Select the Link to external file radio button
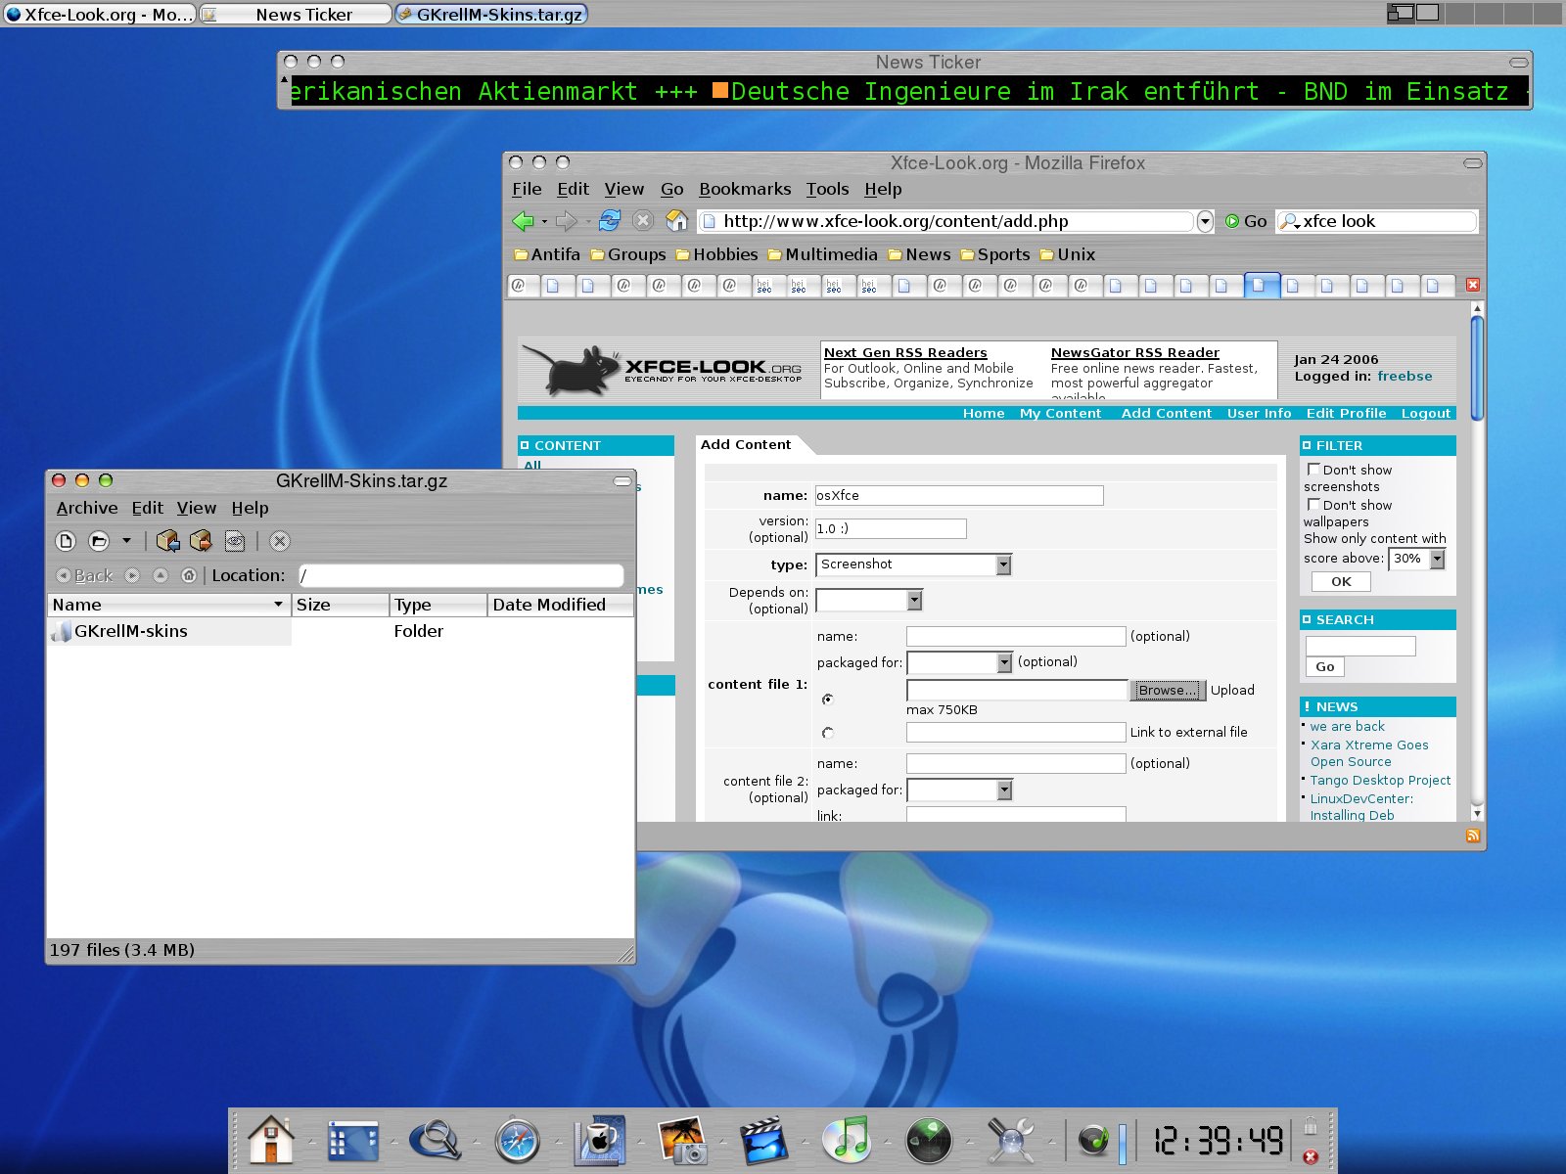 (x=828, y=732)
